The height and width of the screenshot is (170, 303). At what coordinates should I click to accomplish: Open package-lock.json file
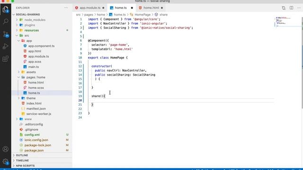pyautogui.click(x=38, y=145)
